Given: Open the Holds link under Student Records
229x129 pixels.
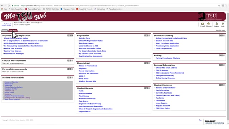Looking at the screenshot, I should click(x=81, y=91).
